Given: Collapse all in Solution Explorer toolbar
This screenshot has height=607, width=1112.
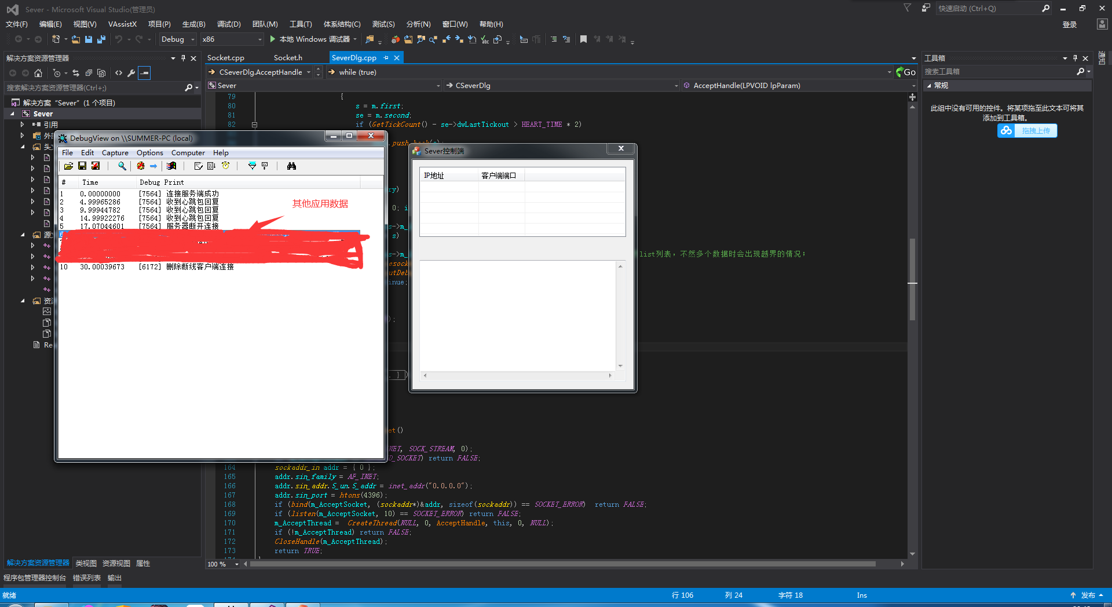Looking at the screenshot, I should point(89,73).
